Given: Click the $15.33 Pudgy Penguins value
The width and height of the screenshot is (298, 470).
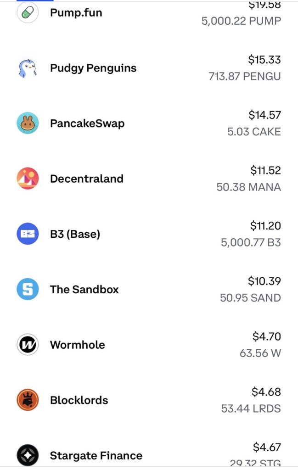Looking at the screenshot, I should click(x=264, y=60).
